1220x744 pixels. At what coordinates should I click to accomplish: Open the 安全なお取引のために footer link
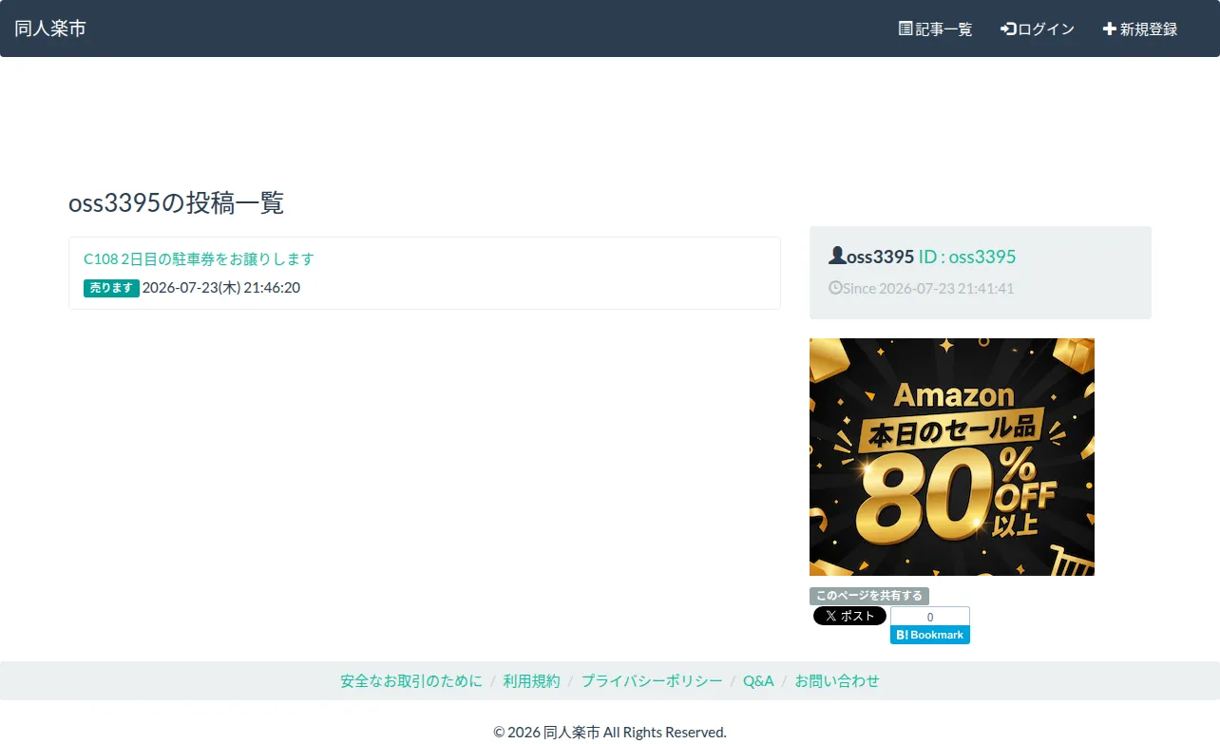coord(411,681)
